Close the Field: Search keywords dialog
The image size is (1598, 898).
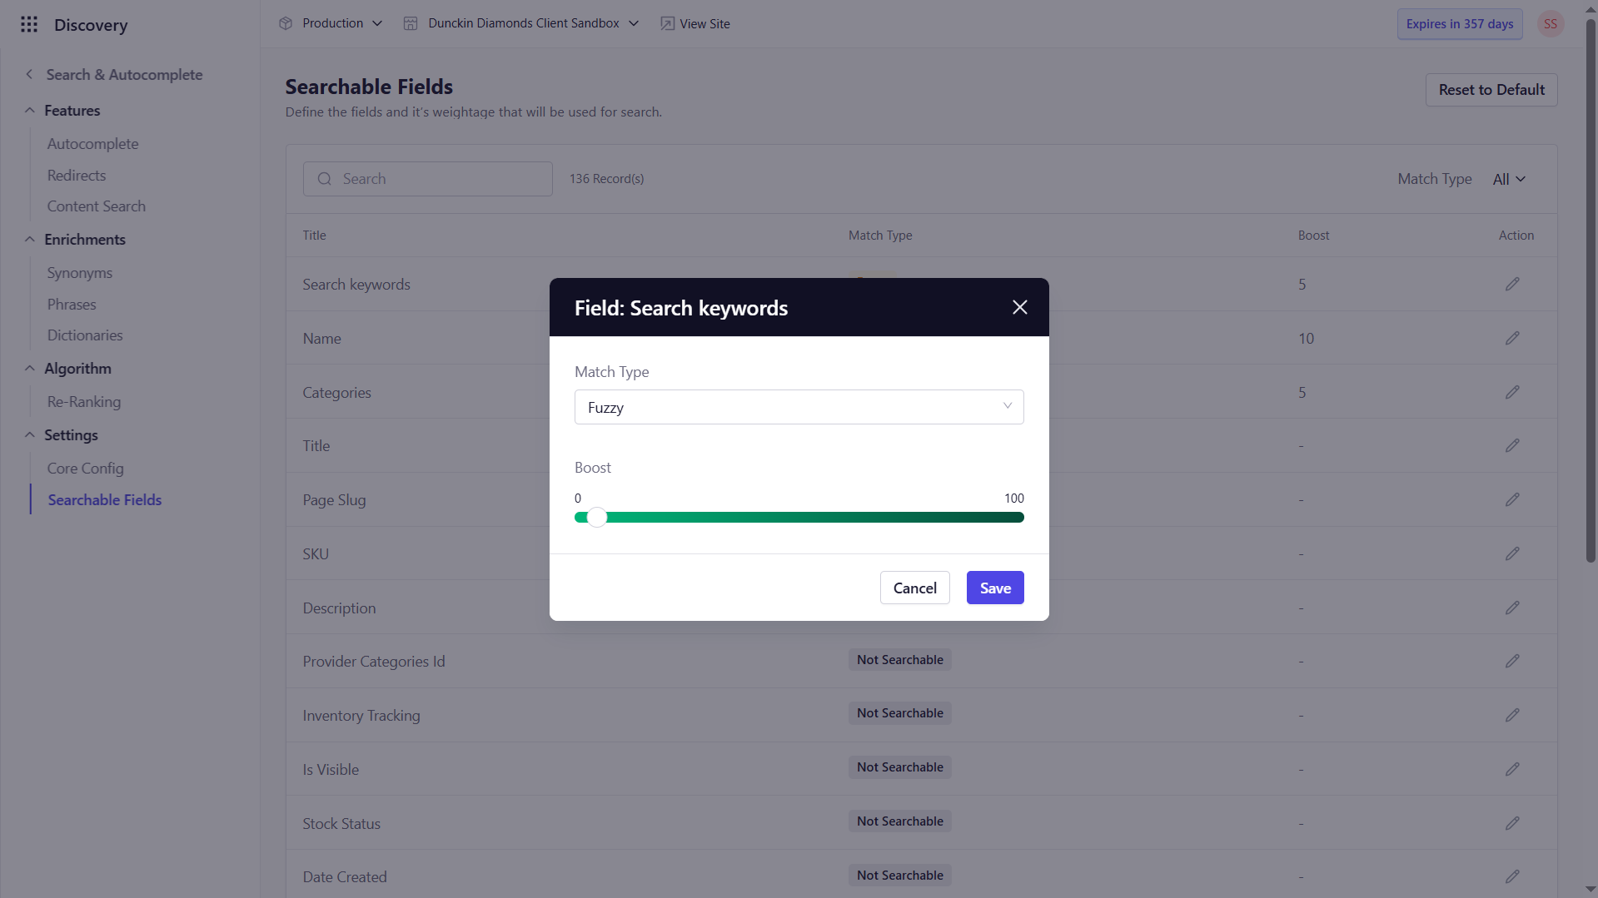click(x=1019, y=307)
